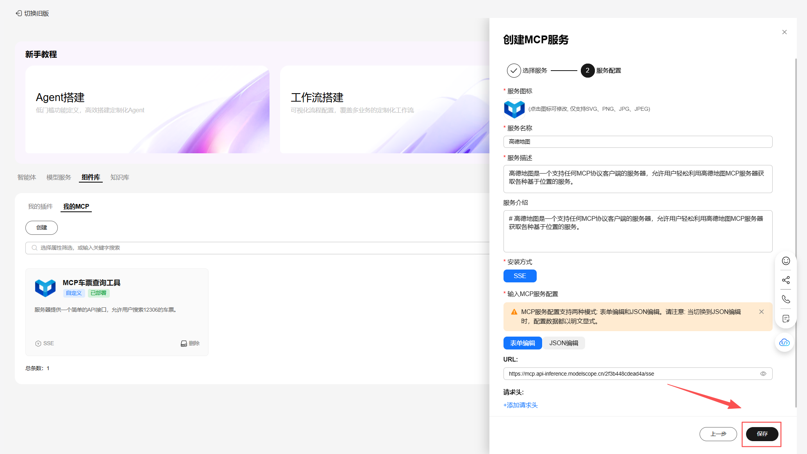The height and width of the screenshot is (454, 807).
Task: Switch to 我的插件 tab
Action: [40, 206]
